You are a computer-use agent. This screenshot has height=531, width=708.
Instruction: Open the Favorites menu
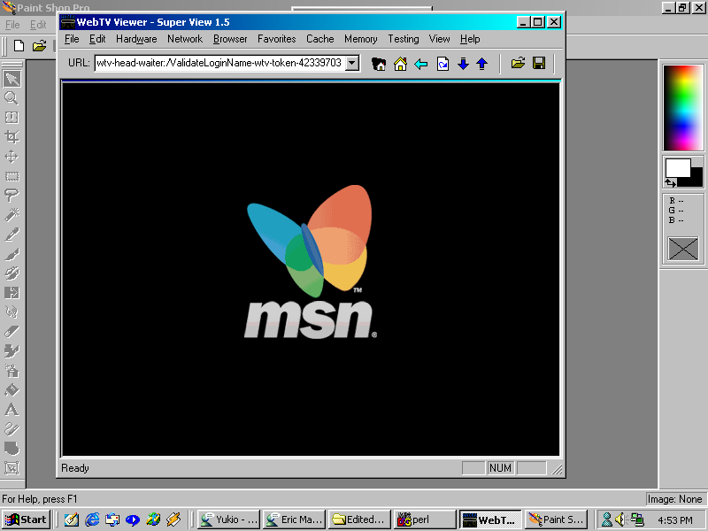276,39
